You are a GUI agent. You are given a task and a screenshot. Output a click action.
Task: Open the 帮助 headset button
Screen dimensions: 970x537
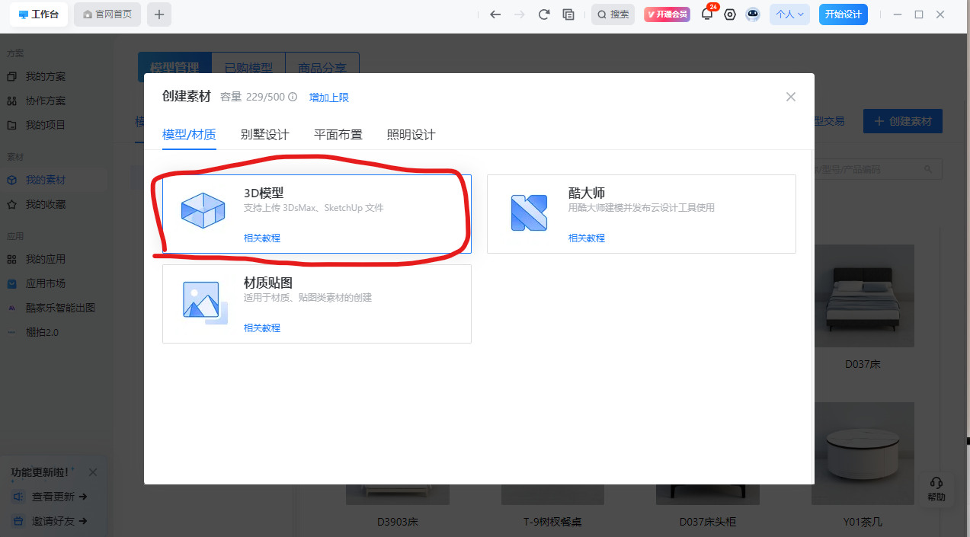click(936, 489)
